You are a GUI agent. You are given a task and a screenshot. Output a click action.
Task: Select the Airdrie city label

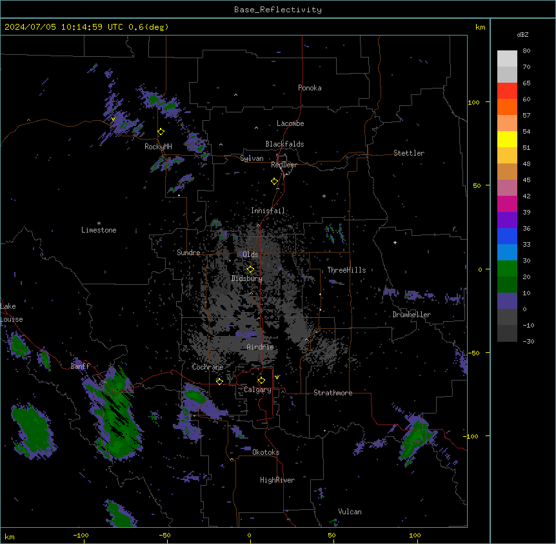(x=261, y=347)
